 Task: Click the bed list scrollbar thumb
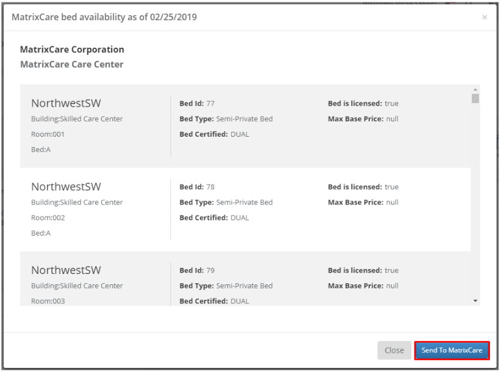(x=475, y=98)
